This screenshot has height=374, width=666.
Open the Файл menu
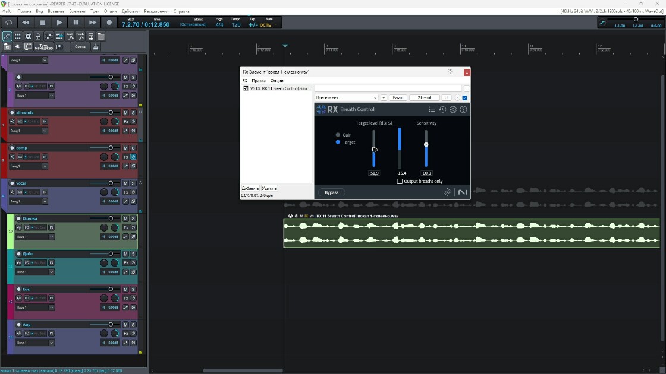[8, 11]
